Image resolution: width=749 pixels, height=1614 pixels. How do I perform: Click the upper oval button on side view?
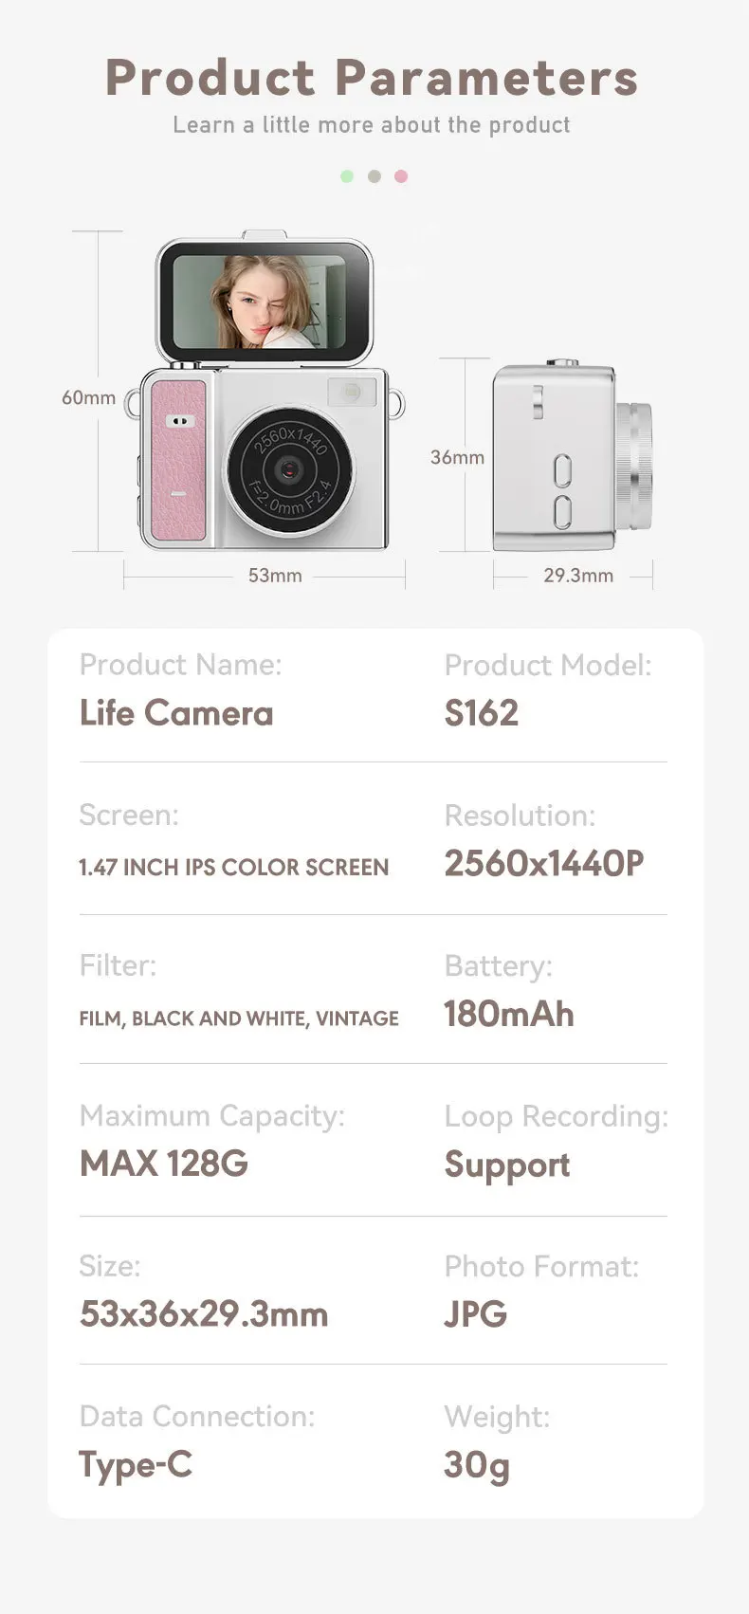click(562, 470)
